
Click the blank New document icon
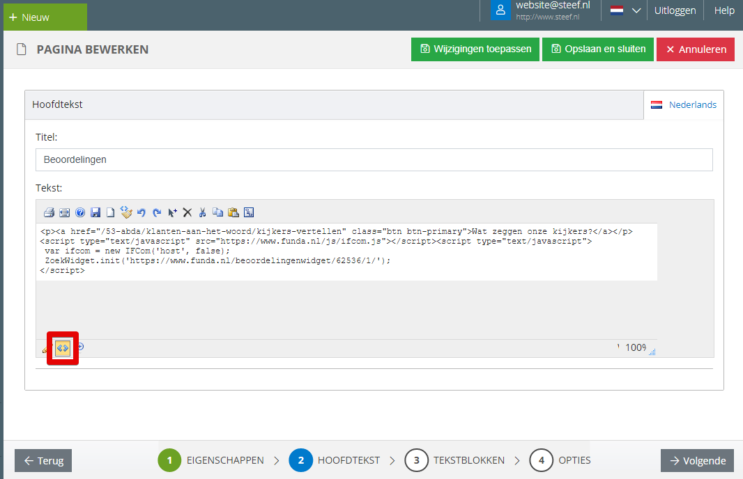point(110,212)
